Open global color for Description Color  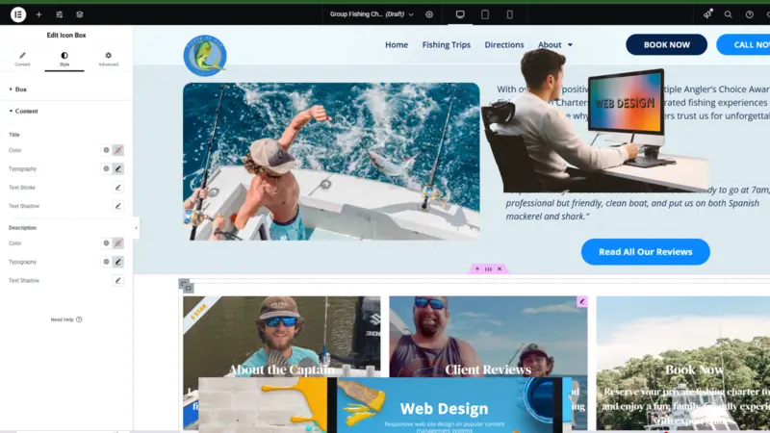click(106, 243)
